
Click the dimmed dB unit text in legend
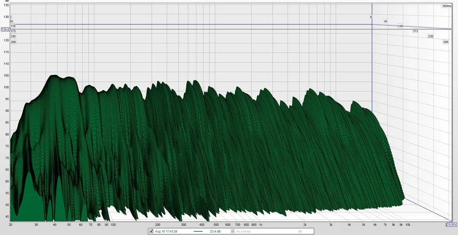[300, 231]
